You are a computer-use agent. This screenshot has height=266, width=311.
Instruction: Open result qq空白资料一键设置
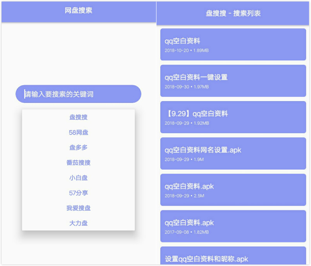233,81
